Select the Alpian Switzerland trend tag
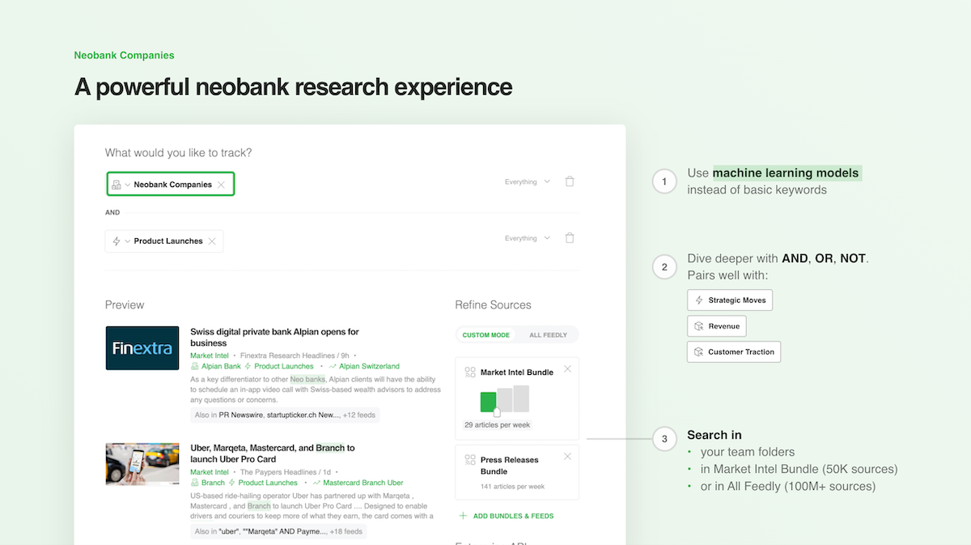The image size is (971, 545). [369, 367]
